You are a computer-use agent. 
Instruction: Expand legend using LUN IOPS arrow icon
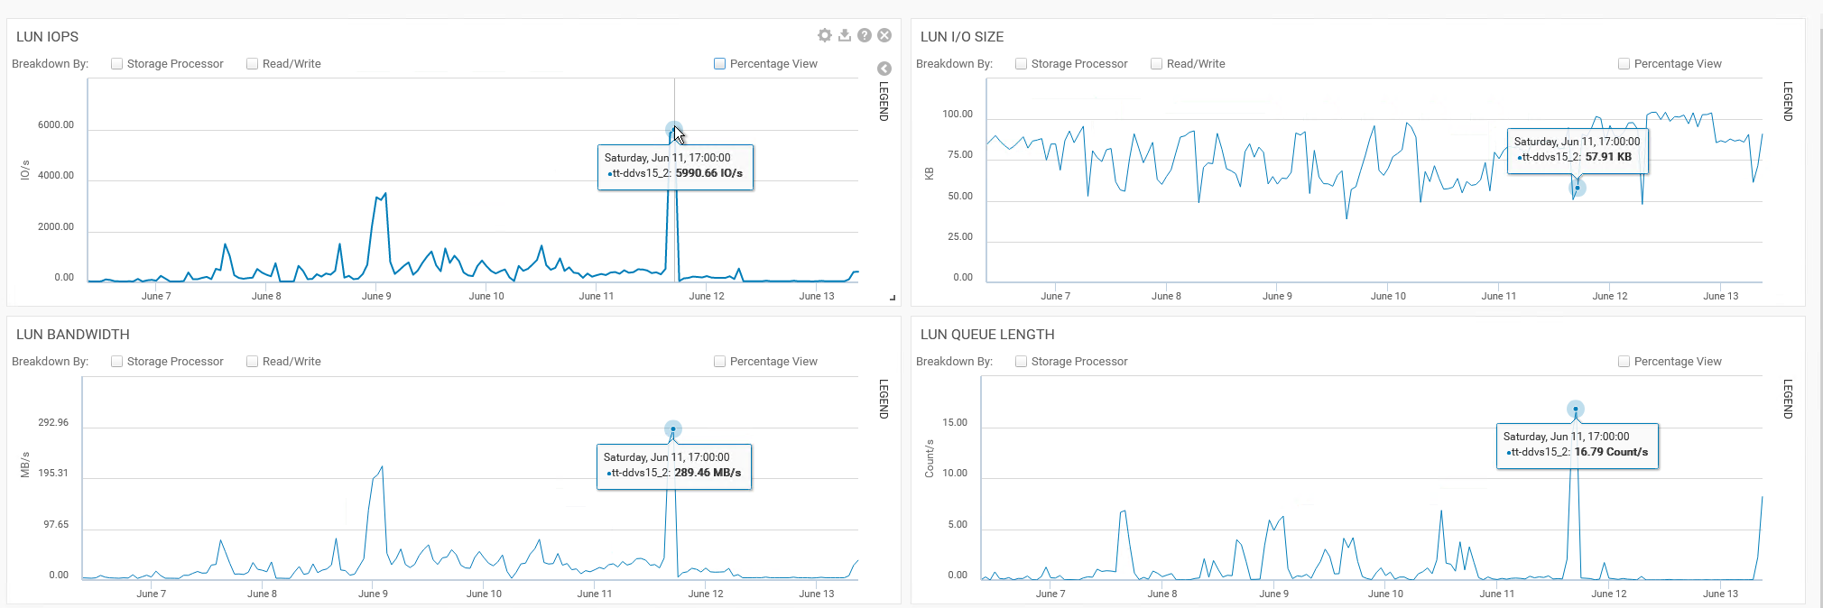click(x=884, y=69)
